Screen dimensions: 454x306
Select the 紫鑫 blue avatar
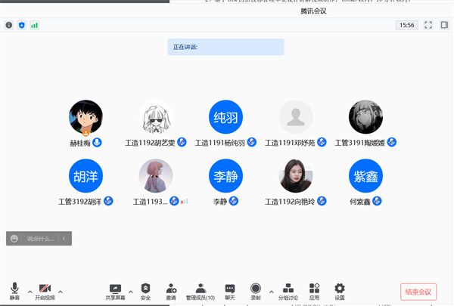click(365, 176)
